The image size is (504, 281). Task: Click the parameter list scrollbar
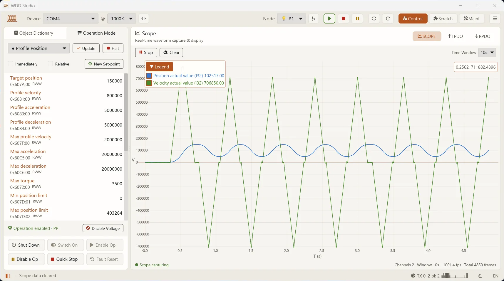coord(126,112)
